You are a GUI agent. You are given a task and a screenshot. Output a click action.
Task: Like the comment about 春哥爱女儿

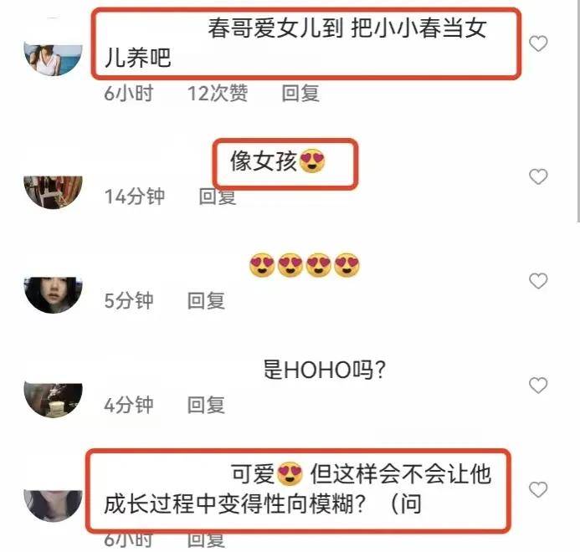[x=538, y=43]
